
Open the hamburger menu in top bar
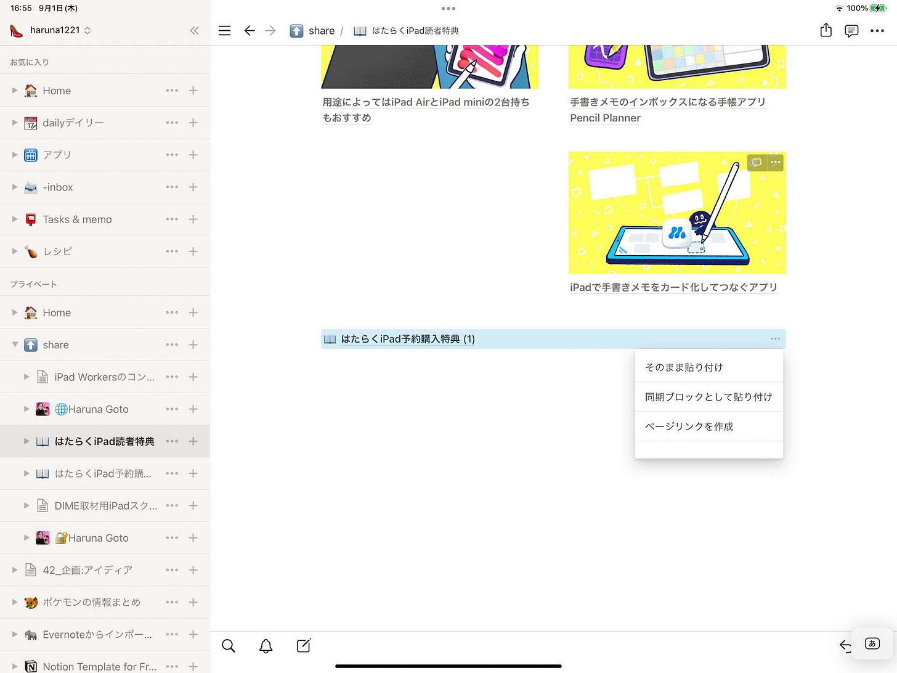(225, 30)
